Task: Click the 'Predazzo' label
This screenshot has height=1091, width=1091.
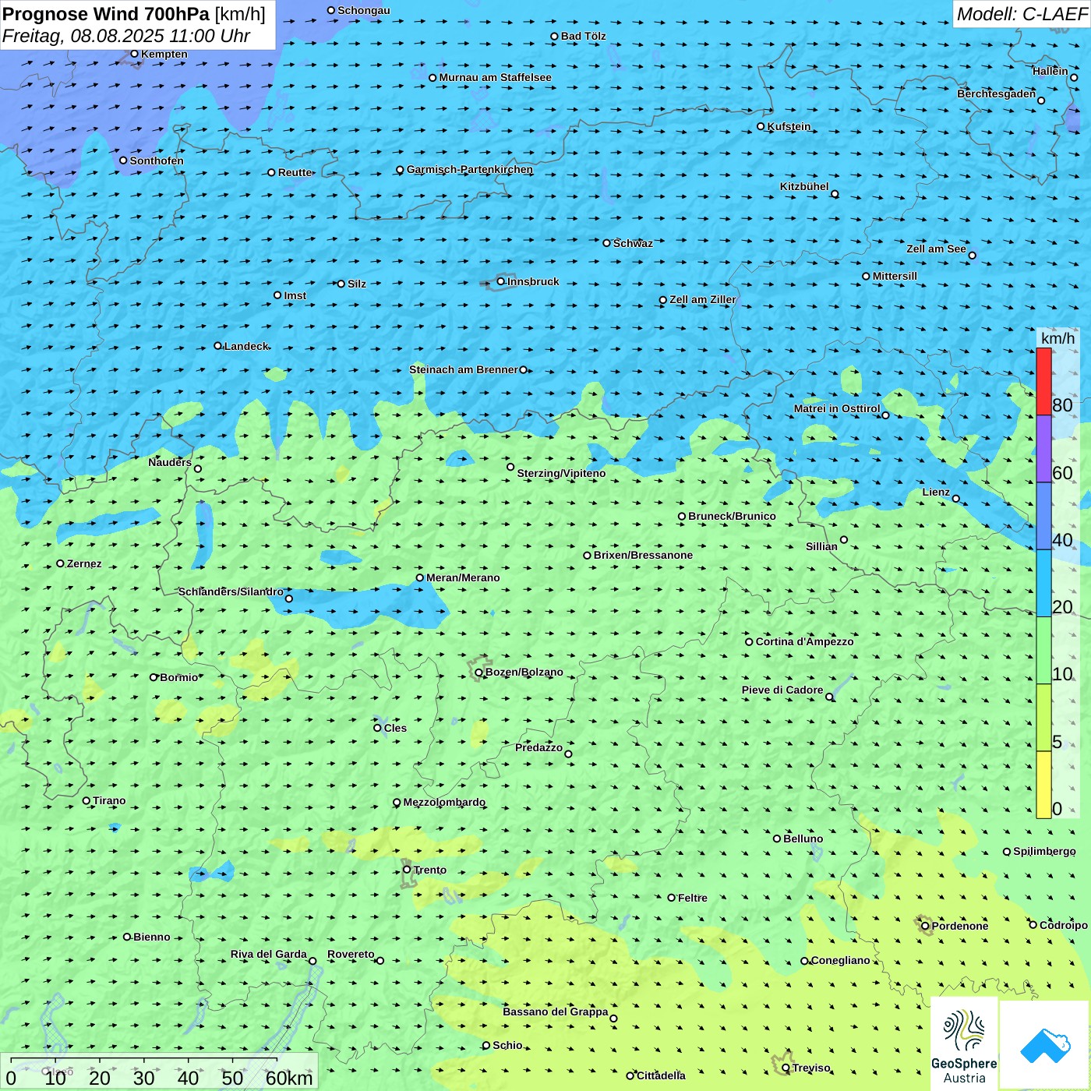Action: 539,747
